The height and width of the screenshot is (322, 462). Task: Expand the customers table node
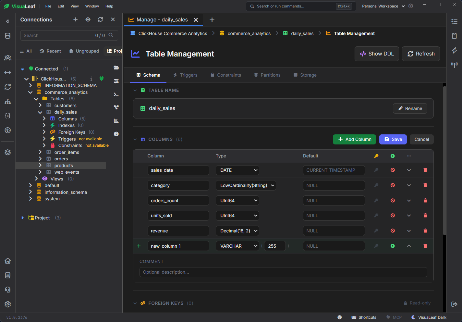click(x=40, y=105)
